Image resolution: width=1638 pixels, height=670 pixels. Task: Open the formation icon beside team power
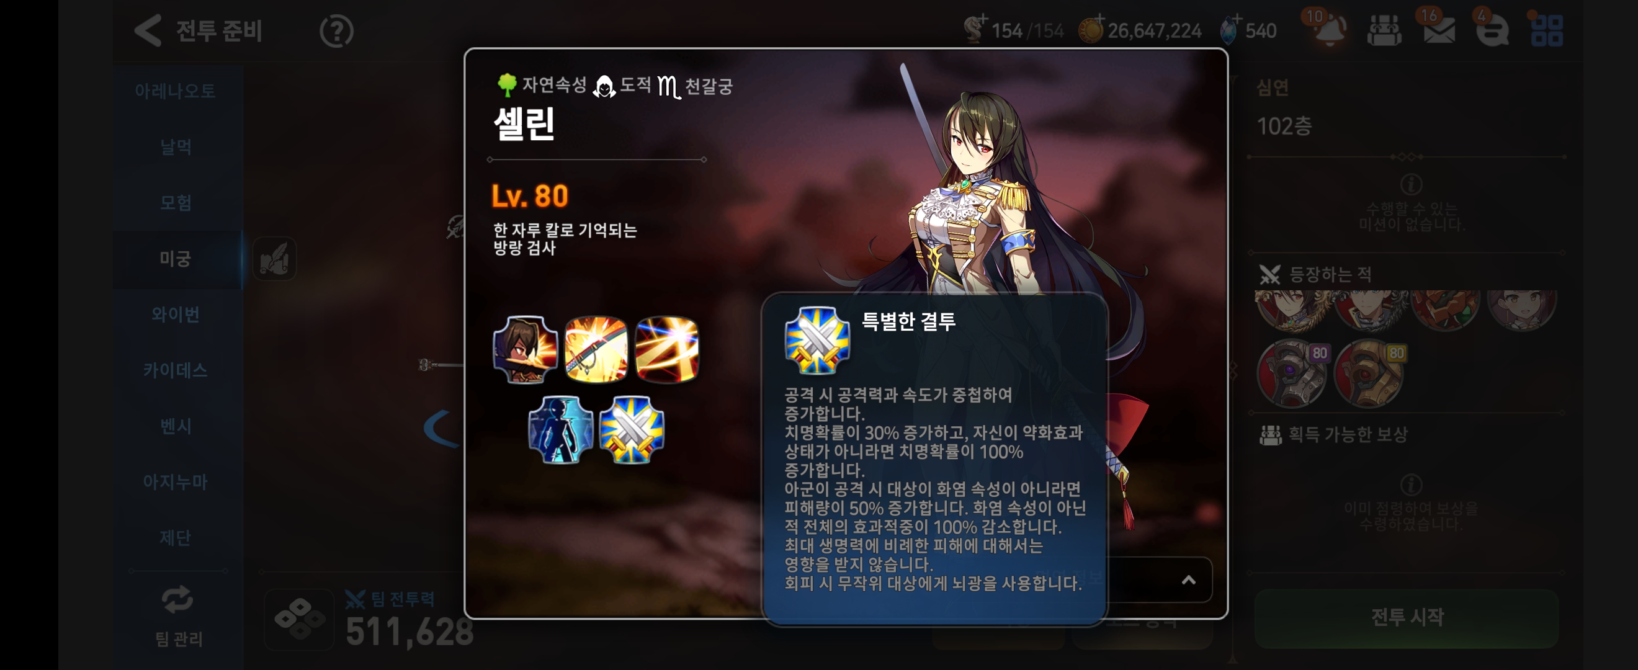(299, 619)
